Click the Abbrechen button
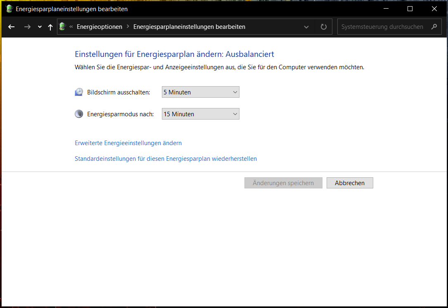This screenshot has height=308, width=448. [x=350, y=183]
